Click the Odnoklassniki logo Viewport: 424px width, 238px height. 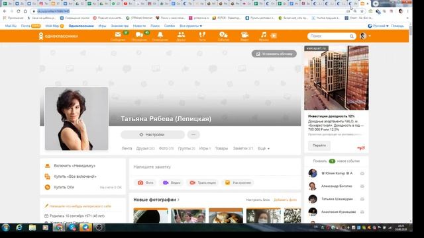[x=58, y=36]
